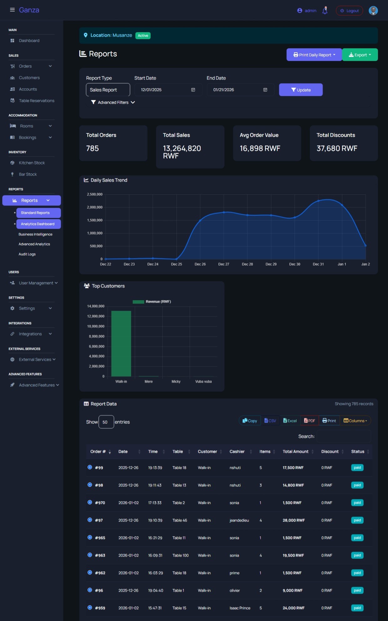Sort table by Total Amount column
Screen dimensions: 388x621
298,452
